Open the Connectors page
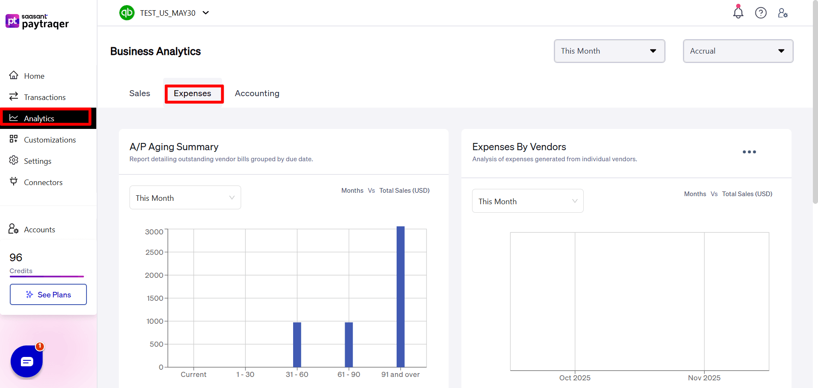The image size is (818, 388). [x=43, y=182]
